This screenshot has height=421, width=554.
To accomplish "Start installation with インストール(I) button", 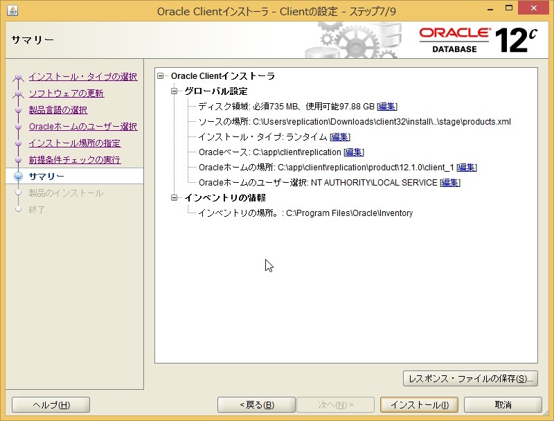I will [x=419, y=405].
